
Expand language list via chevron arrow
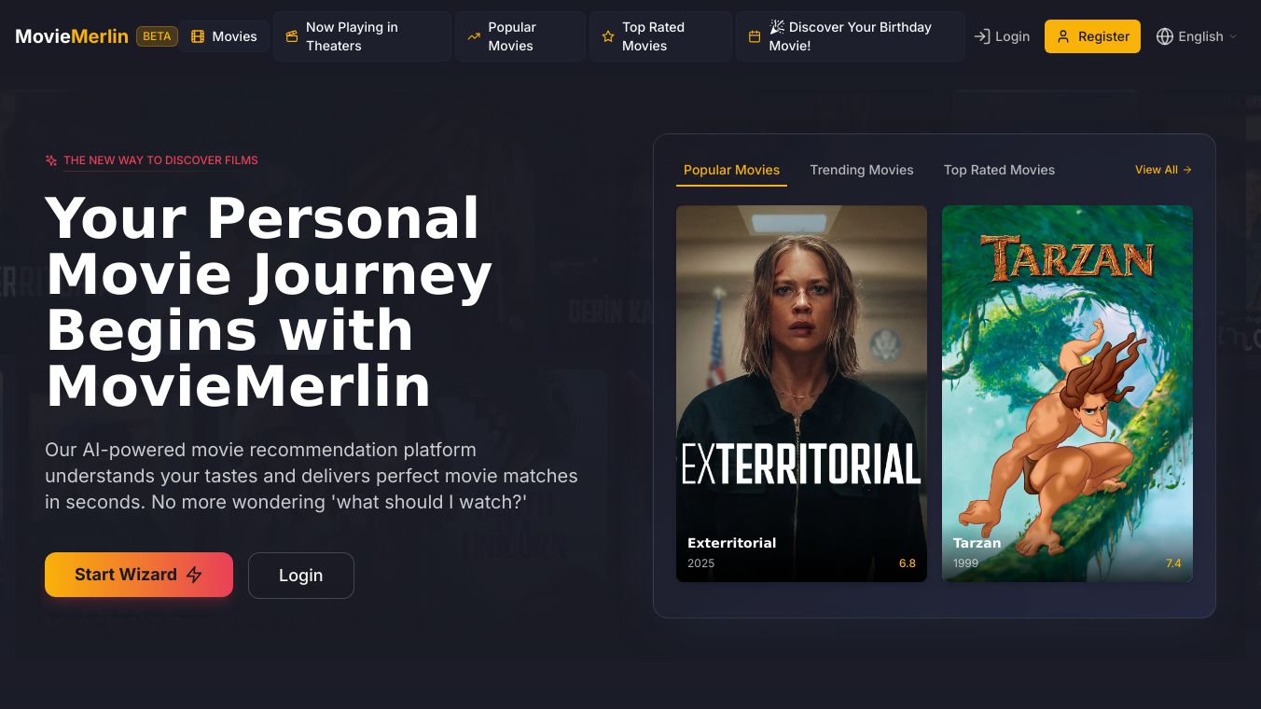click(x=1233, y=36)
